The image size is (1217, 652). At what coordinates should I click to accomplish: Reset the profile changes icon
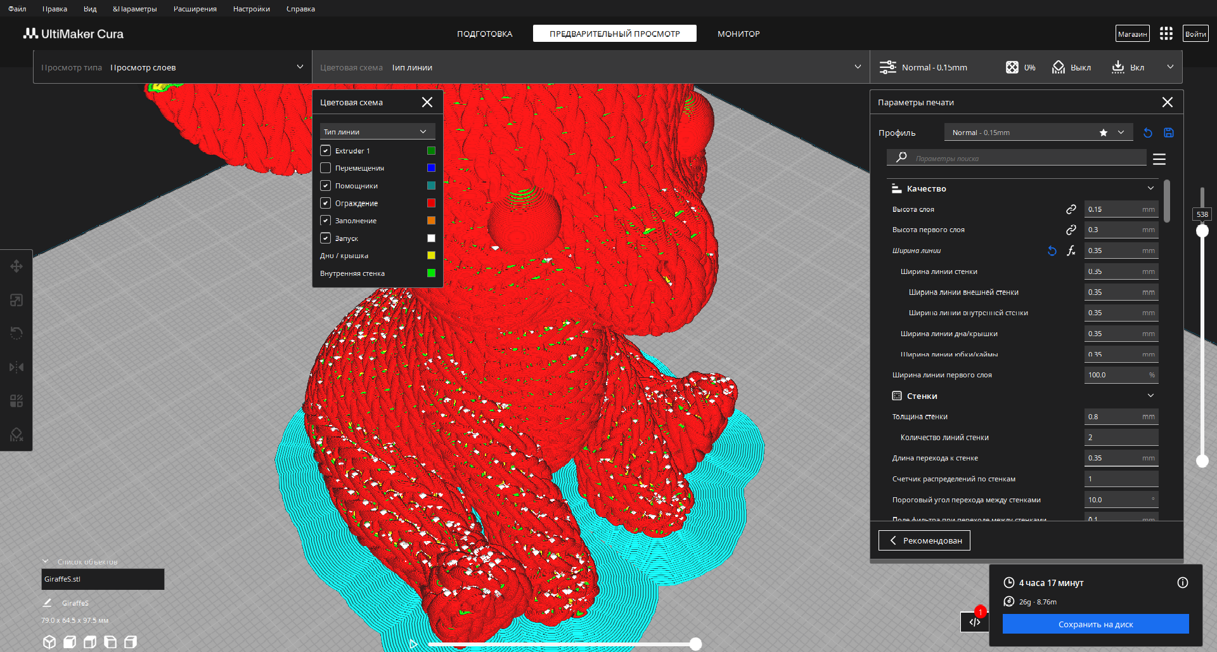[x=1148, y=133]
